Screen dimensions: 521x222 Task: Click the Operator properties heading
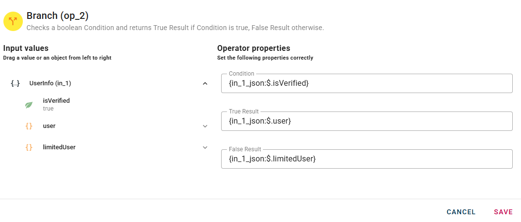253,48
